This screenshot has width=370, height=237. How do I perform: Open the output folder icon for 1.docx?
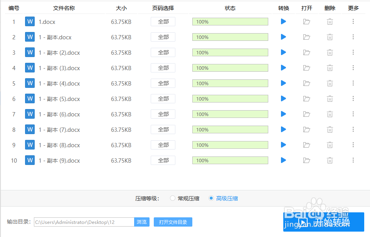coord(306,22)
